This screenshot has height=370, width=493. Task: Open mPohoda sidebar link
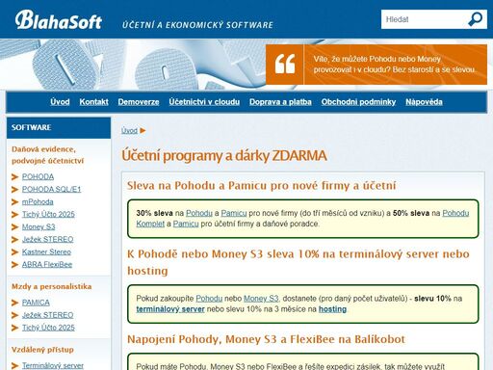click(38, 202)
